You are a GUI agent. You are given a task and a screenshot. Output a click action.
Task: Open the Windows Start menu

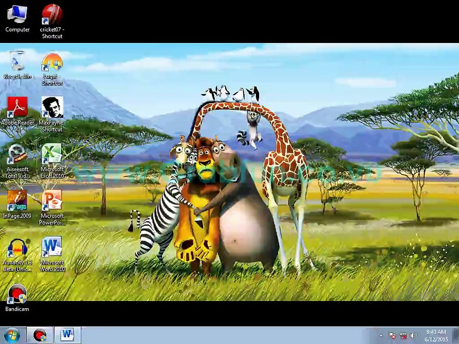(12, 335)
